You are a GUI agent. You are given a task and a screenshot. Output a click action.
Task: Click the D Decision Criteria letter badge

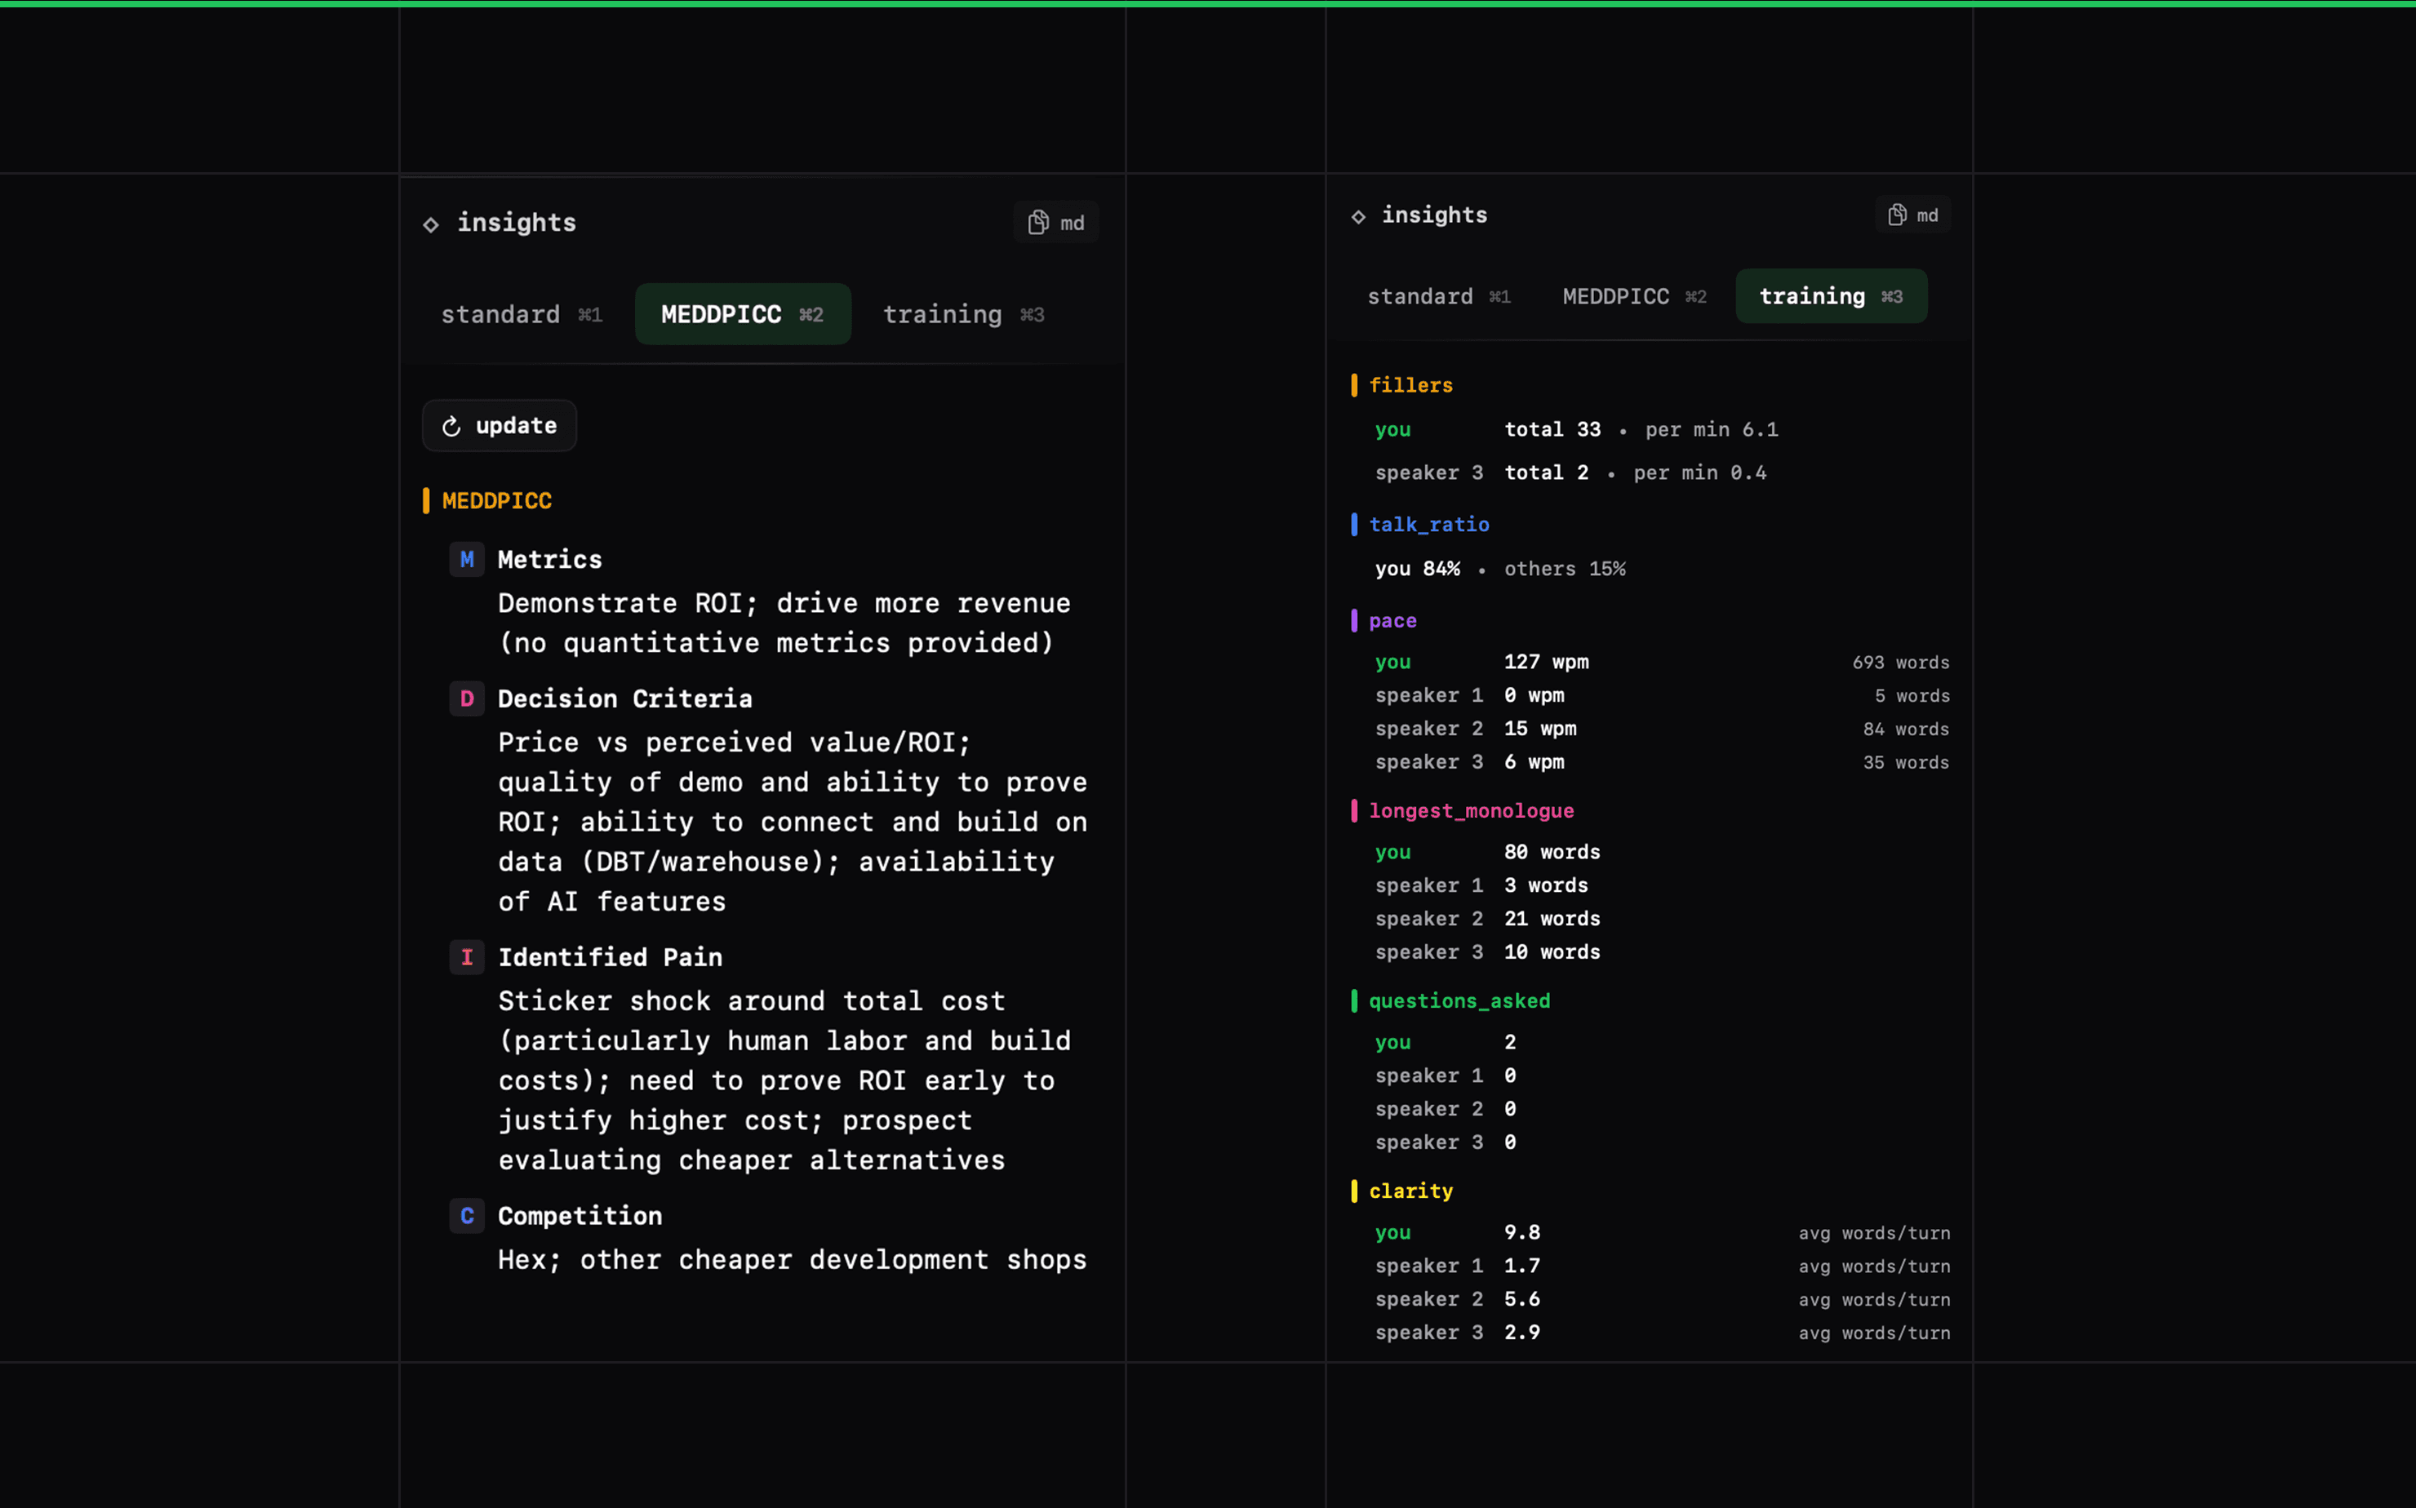pyautogui.click(x=466, y=699)
